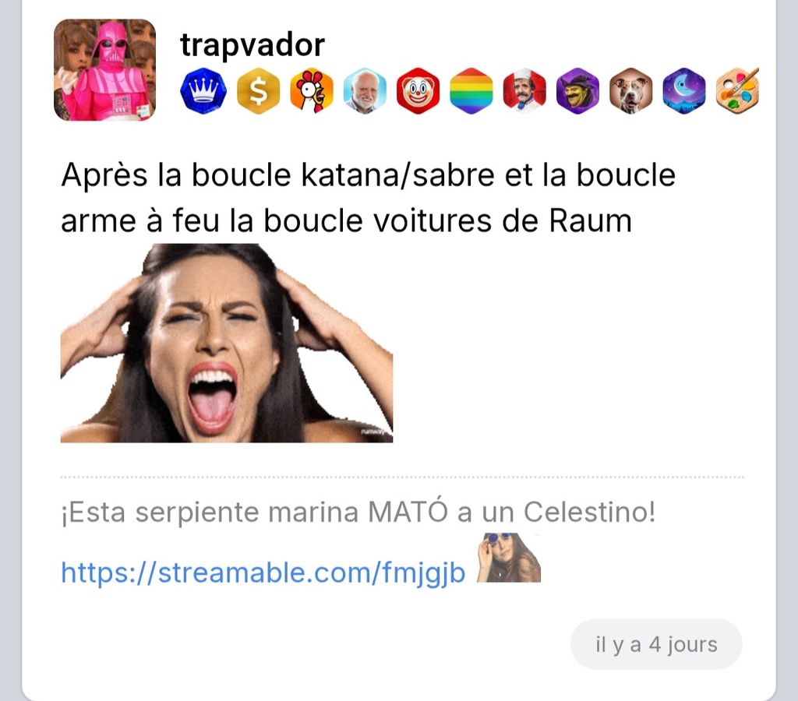The height and width of the screenshot is (701, 798).
Task: Select the red clown face badge
Action: (x=418, y=90)
